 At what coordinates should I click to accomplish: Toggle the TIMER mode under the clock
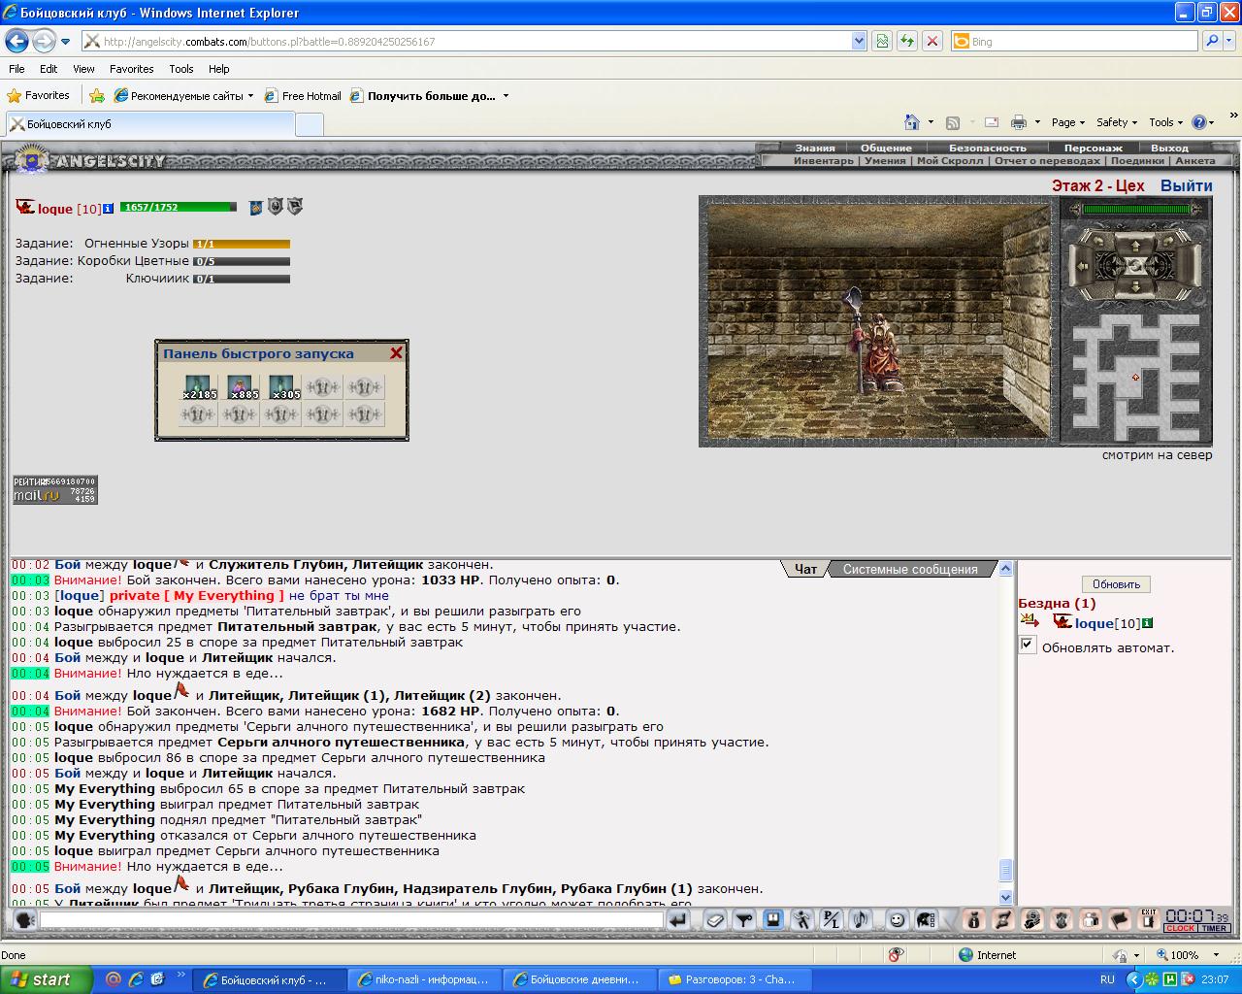[x=1214, y=928]
